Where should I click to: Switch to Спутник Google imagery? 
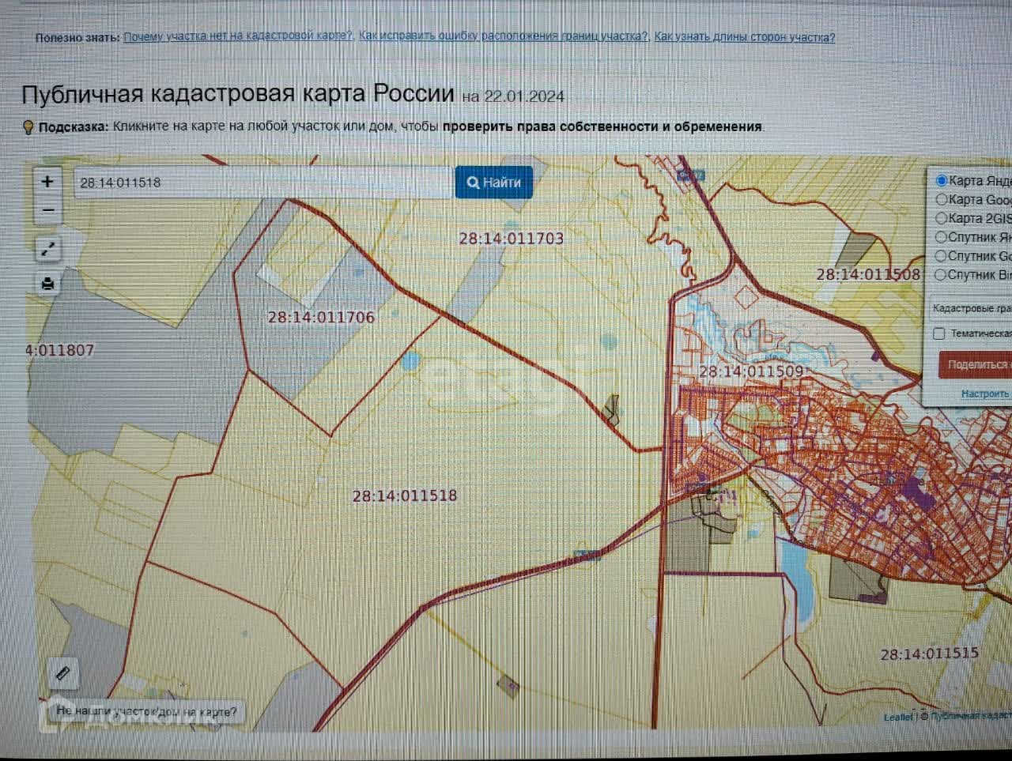click(941, 256)
